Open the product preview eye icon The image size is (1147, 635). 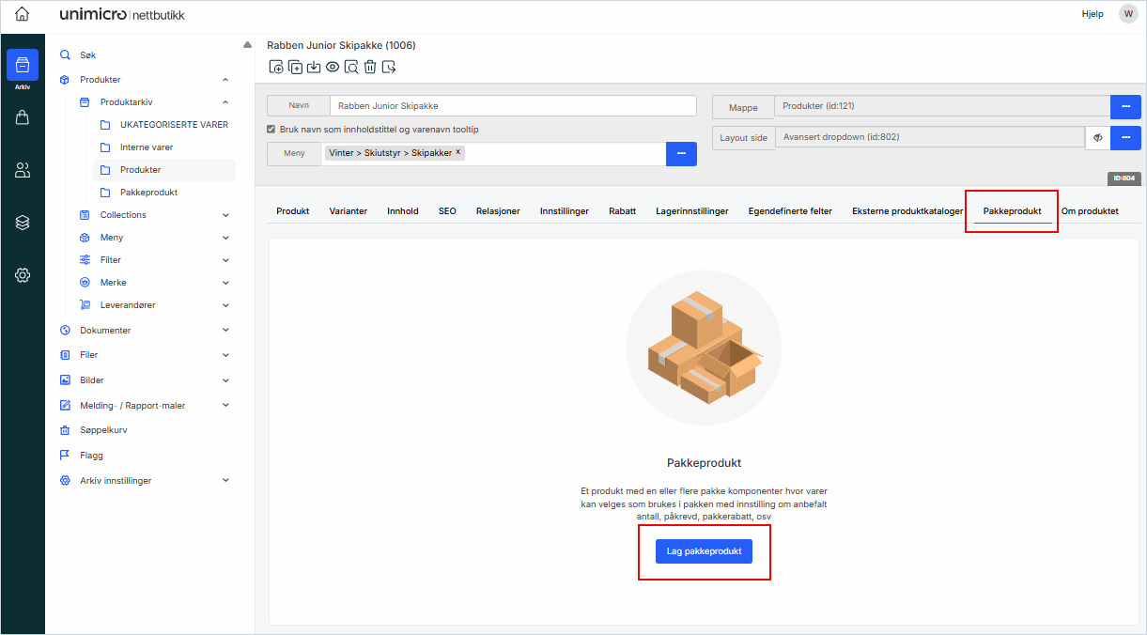click(x=333, y=67)
